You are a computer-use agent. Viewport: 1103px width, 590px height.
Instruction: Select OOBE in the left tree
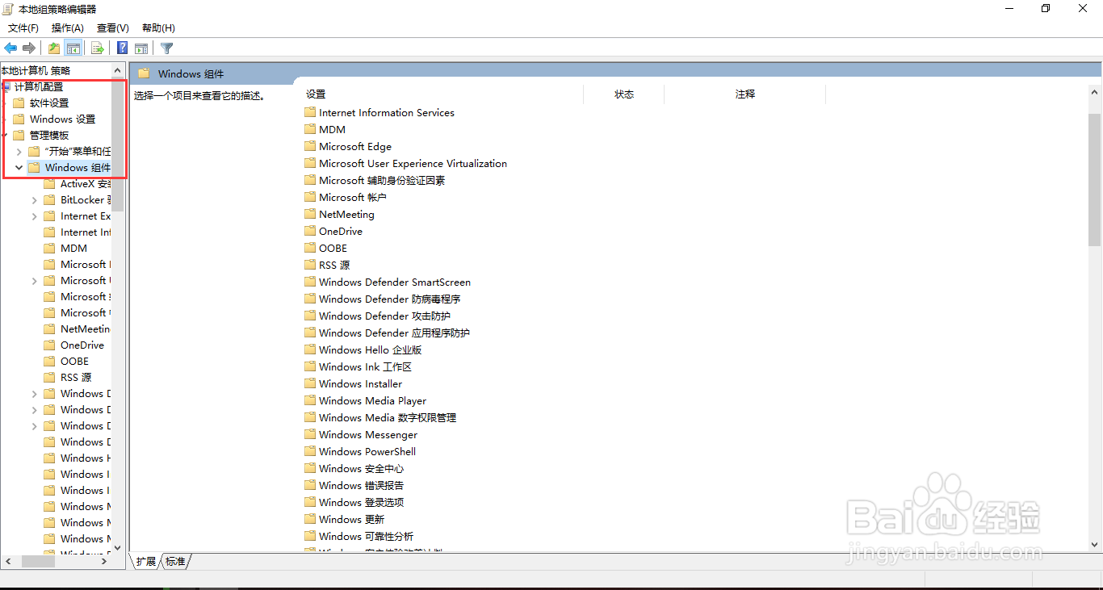74,362
